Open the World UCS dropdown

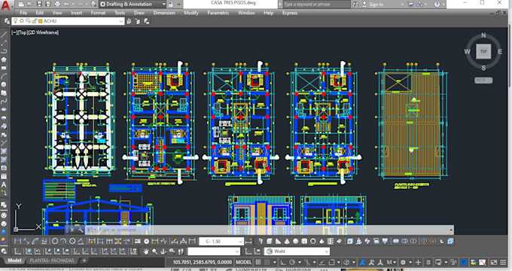[297, 251]
